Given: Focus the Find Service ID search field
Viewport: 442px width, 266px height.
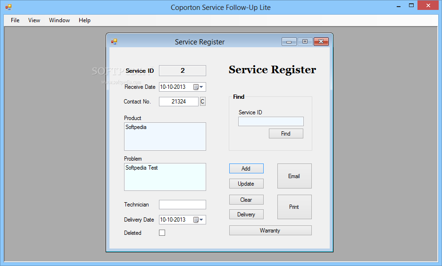Looking at the screenshot, I should pyautogui.click(x=271, y=121).
